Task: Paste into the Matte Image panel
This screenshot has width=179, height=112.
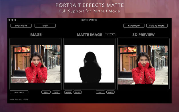Action: (110, 92)
